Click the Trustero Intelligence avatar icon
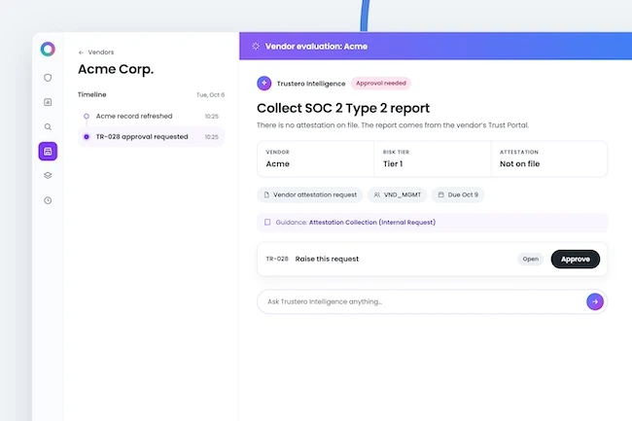 click(x=264, y=83)
